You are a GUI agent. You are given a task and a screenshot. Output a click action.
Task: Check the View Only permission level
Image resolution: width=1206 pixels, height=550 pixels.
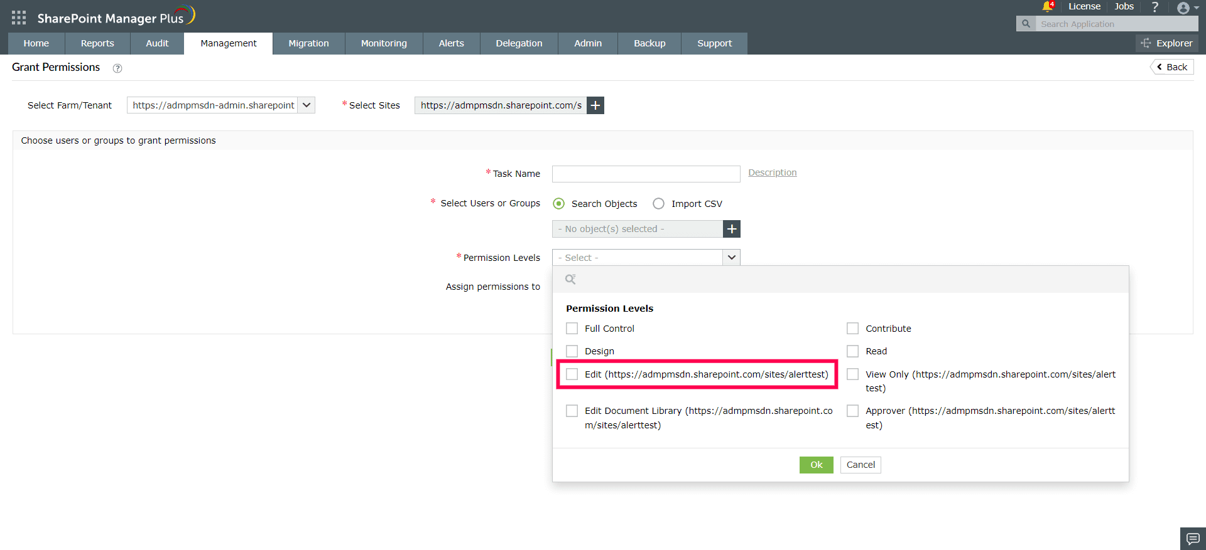tap(852, 374)
